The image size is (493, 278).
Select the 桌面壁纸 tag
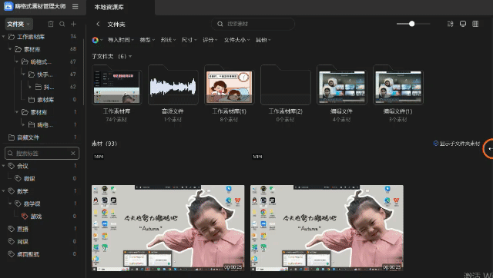coord(28,254)
